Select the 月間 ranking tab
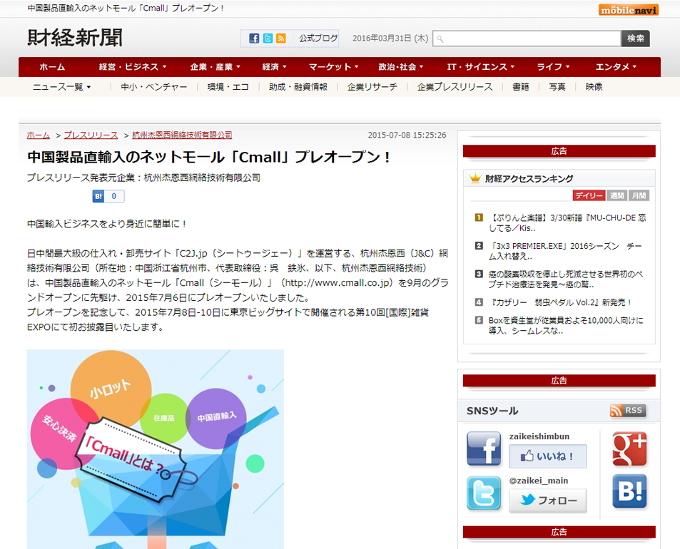This screenshot has height=549, width=680. pos(639,195)
